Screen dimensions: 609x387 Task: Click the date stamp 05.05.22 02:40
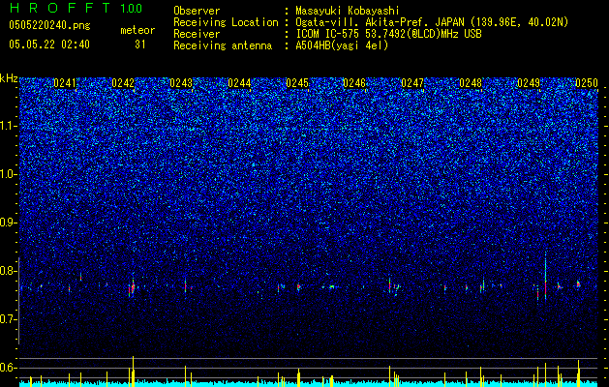(x=49, y=45)
